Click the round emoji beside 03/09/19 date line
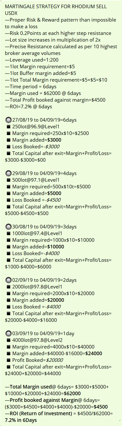The height and width of the screenshot is (426, 122). 8,333
